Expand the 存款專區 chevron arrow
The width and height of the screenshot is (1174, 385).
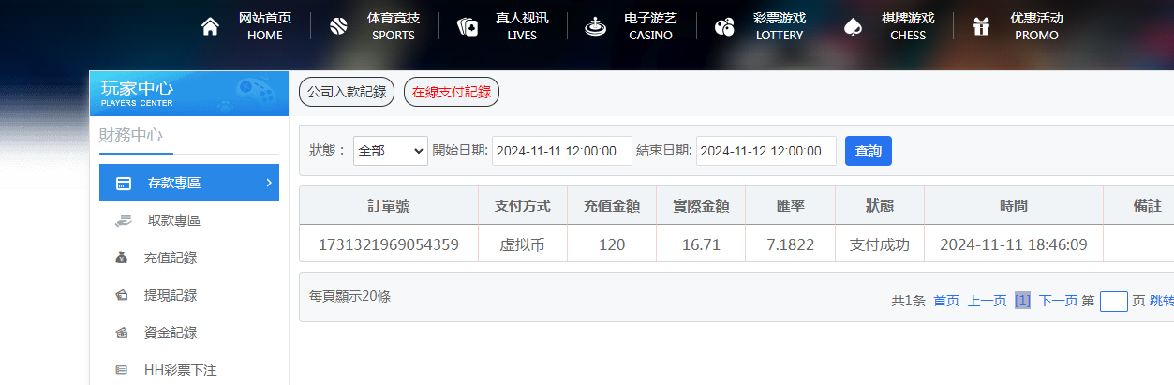pos(268,183)
